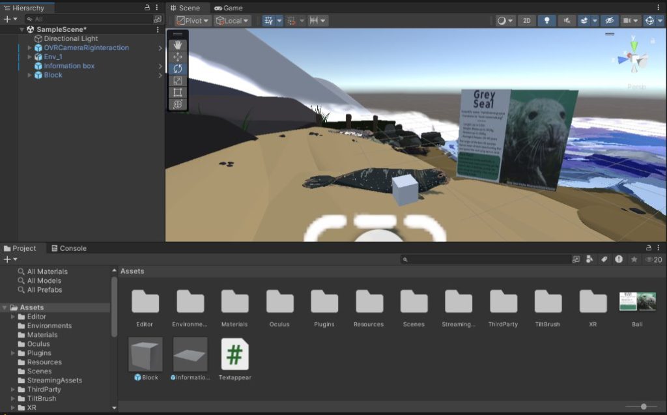The height and width of the screenshot is (415, 667).
Task: Open the Pivot handle position dropdown
Action: (193, 21)
